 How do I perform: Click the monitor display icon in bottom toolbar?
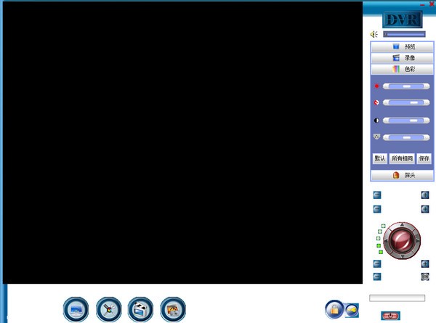pos(76,309)
